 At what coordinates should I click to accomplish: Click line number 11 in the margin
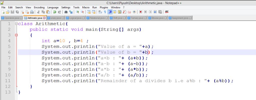[x=8, y=81]
